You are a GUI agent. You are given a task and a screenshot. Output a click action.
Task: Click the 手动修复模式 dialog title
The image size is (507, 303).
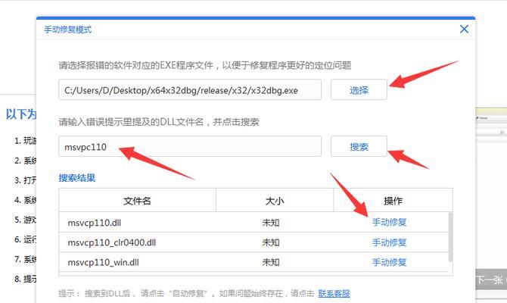tap(68, 30)
